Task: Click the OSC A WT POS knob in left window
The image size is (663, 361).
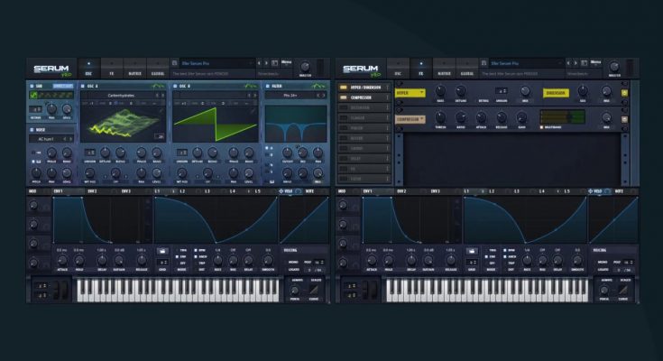Action: (89, 172)
